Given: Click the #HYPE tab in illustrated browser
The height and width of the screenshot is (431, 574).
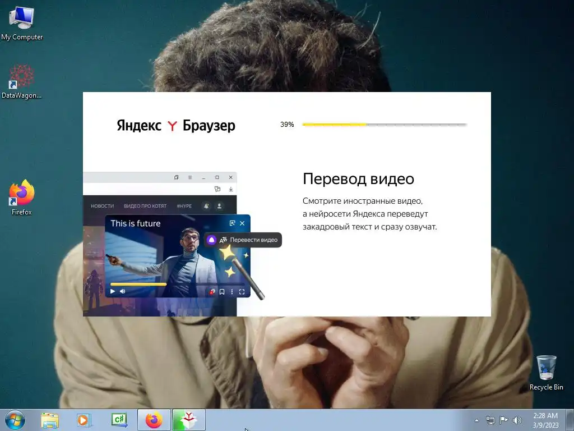Looking at the screenshot, I should point(184,206).
